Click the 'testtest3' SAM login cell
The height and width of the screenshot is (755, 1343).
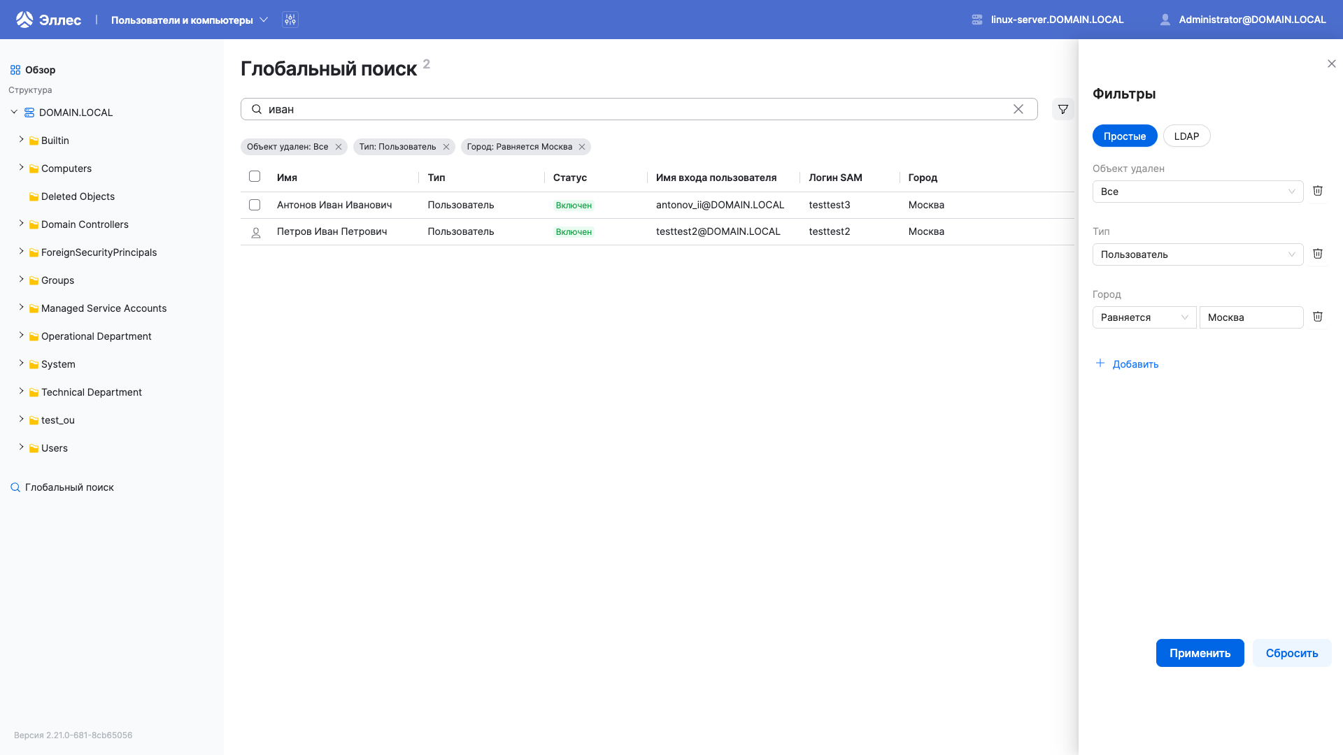(830, 205)
